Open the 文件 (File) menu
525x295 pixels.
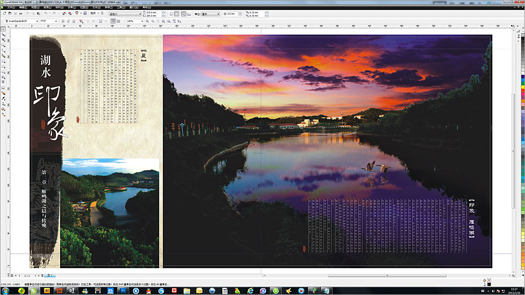point(9,8)
